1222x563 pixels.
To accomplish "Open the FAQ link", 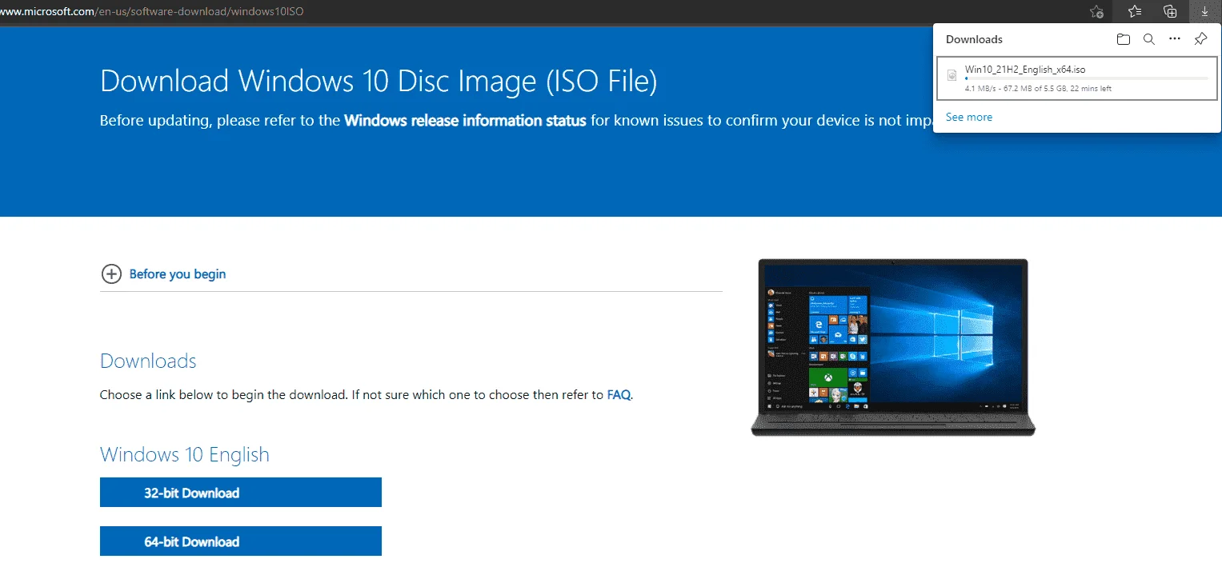I will 619,394.
